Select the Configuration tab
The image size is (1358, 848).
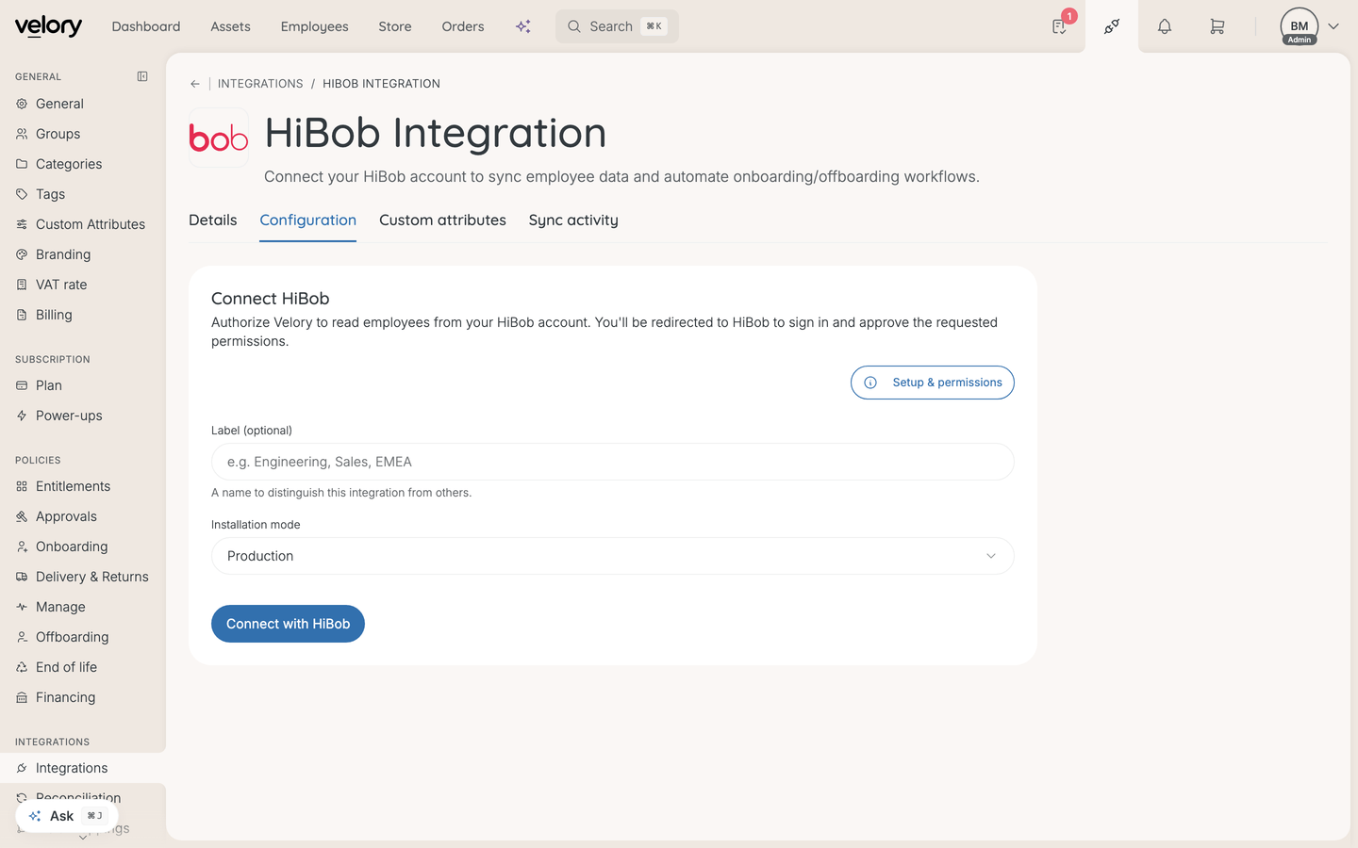tap(308, 220)
